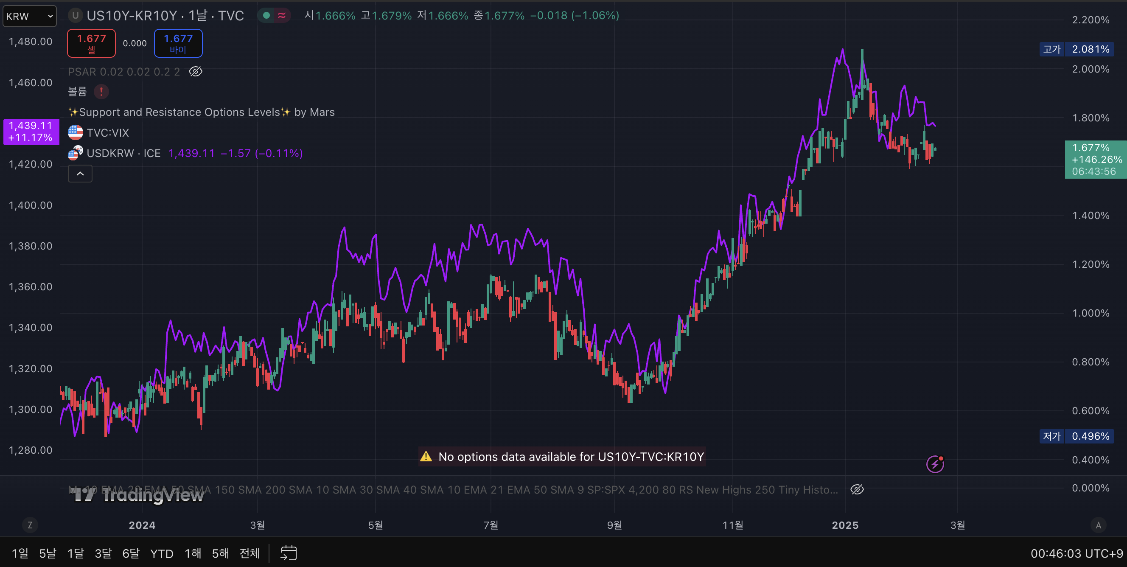1127x567 pixels.
Task: Click the US flag icon beside TVC:VIX
Action: pyautogui.click(x=75, y=132)
